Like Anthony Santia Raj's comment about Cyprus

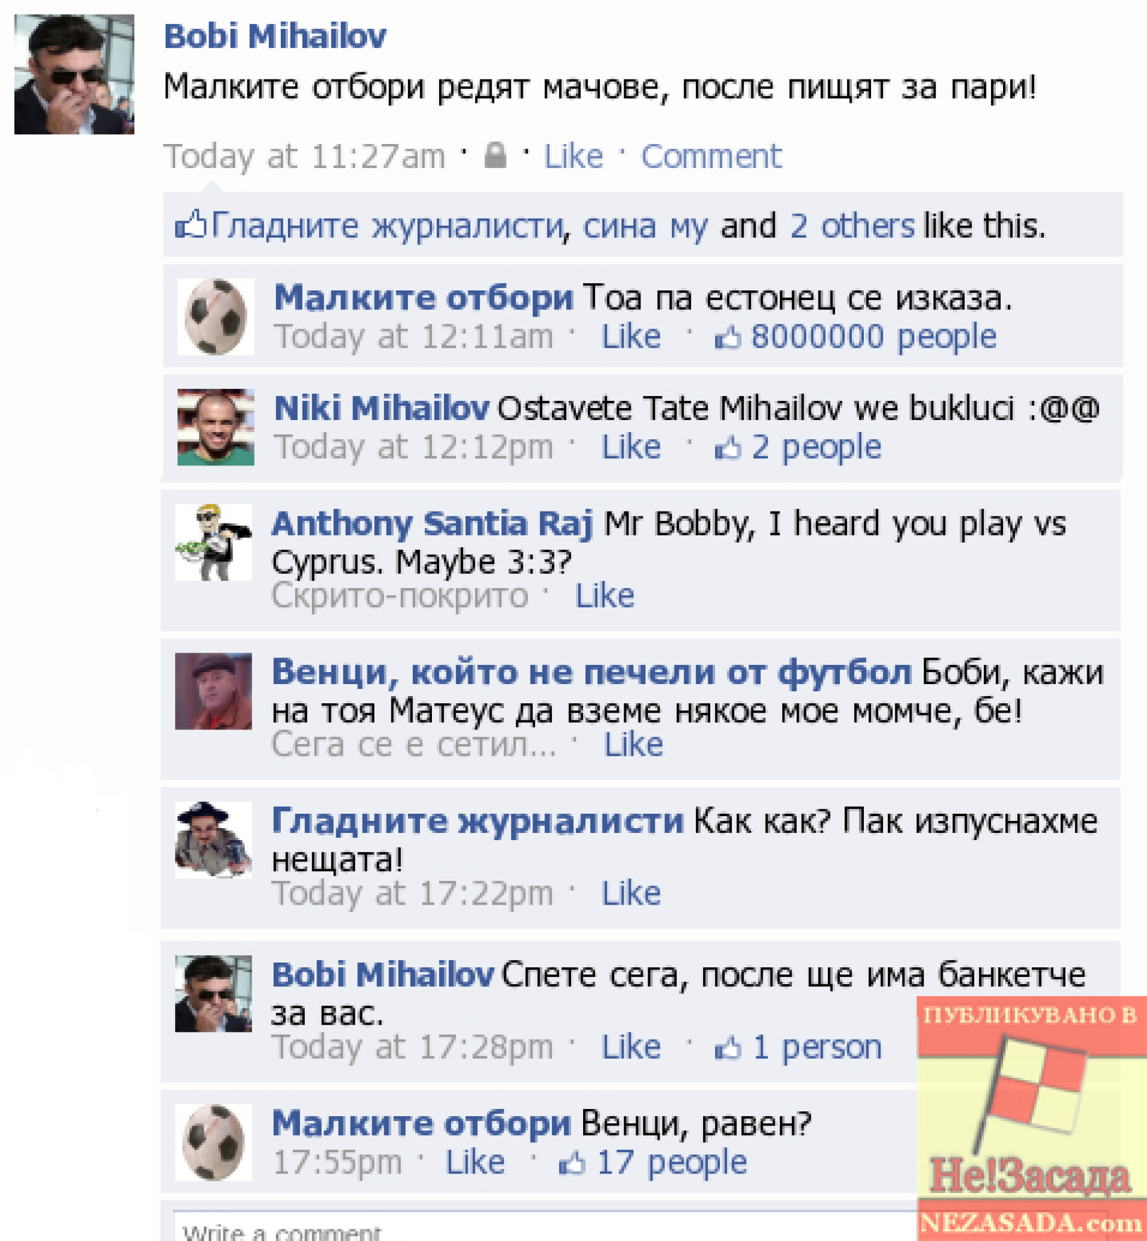coord(605,596)
